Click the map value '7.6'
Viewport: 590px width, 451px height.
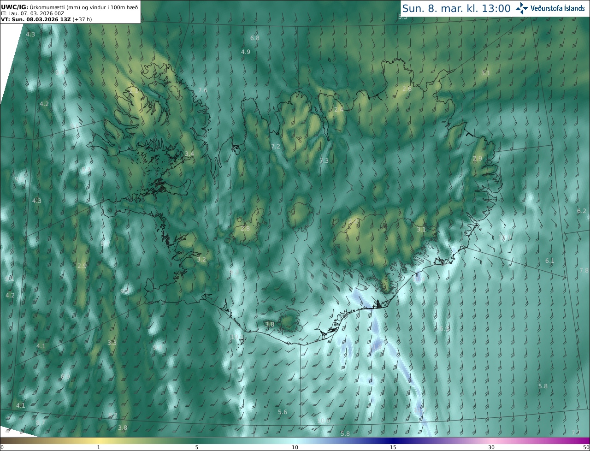pos(203,90)
